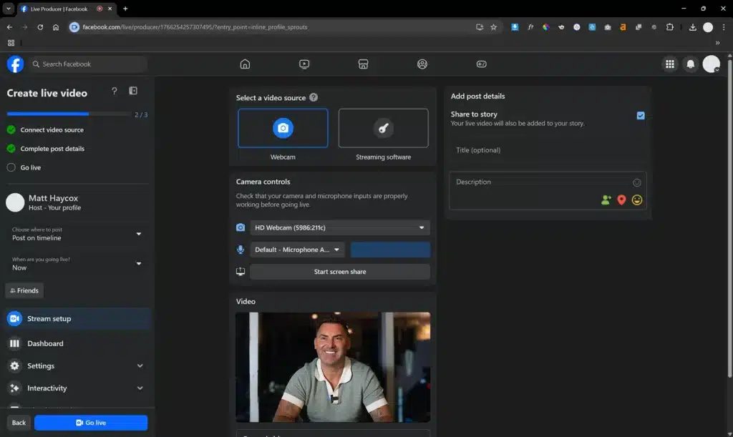This screenshot has width=733, height=437.
Task: Open the Gaming icon in top navigation
Action: point(481,64)
